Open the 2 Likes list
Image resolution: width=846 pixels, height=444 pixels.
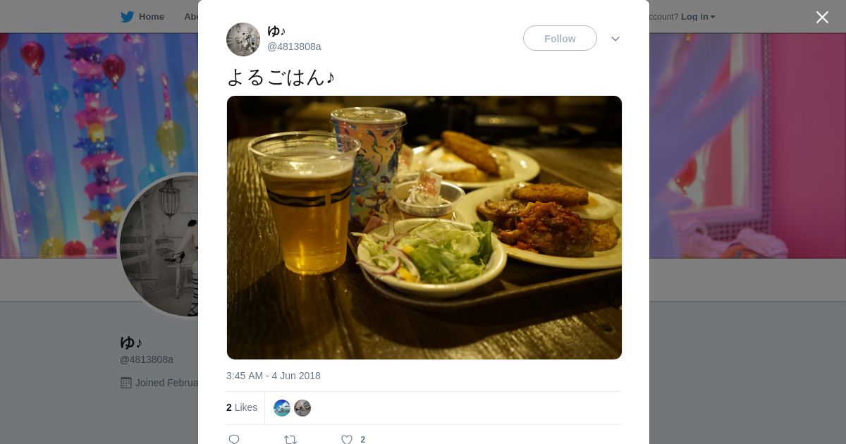[x=242, y=407]
